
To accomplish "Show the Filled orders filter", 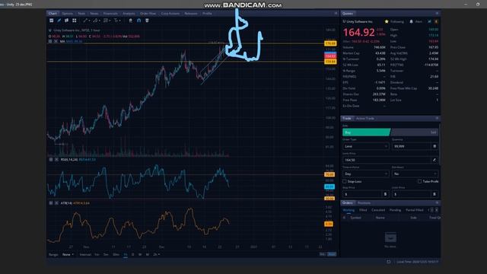I will pos(363,210).
